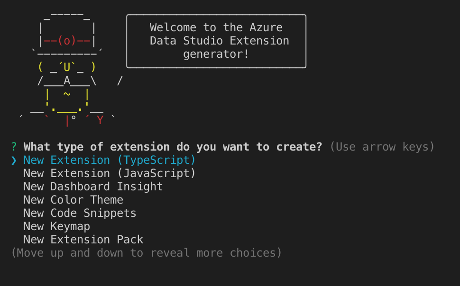Click the "(Use arrow keys)" hint text
The height and width of the screenshot is (286, 460).
382,147
